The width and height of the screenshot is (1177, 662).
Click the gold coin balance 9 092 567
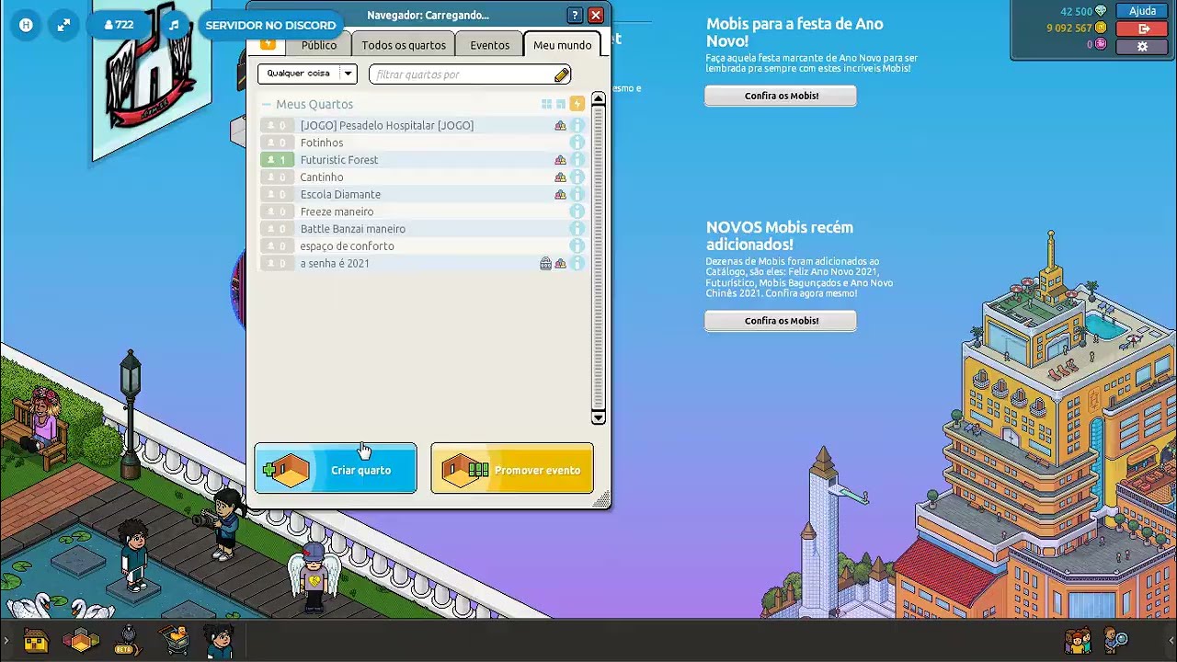(x=1076, y=29)
